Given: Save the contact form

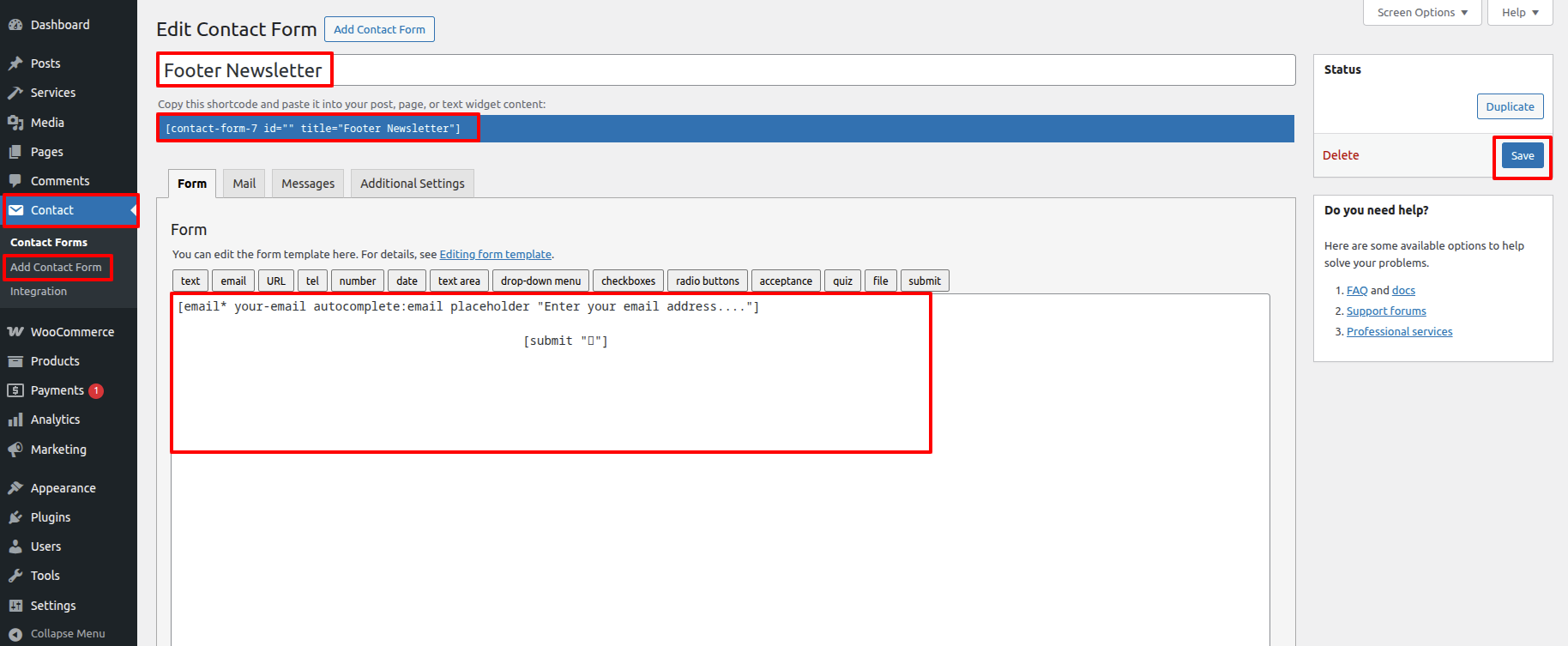Looking at the screenshot, I should [1522, 155].
